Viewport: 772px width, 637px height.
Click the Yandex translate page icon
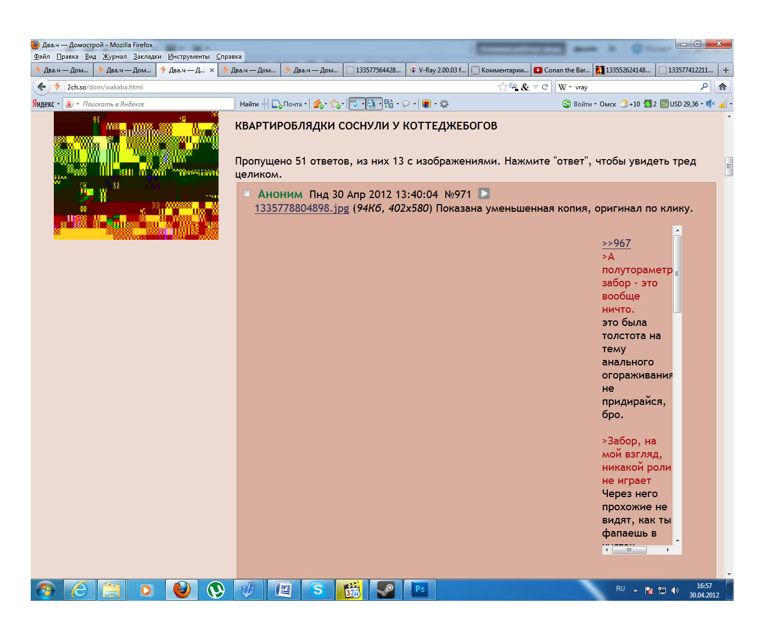389,104
